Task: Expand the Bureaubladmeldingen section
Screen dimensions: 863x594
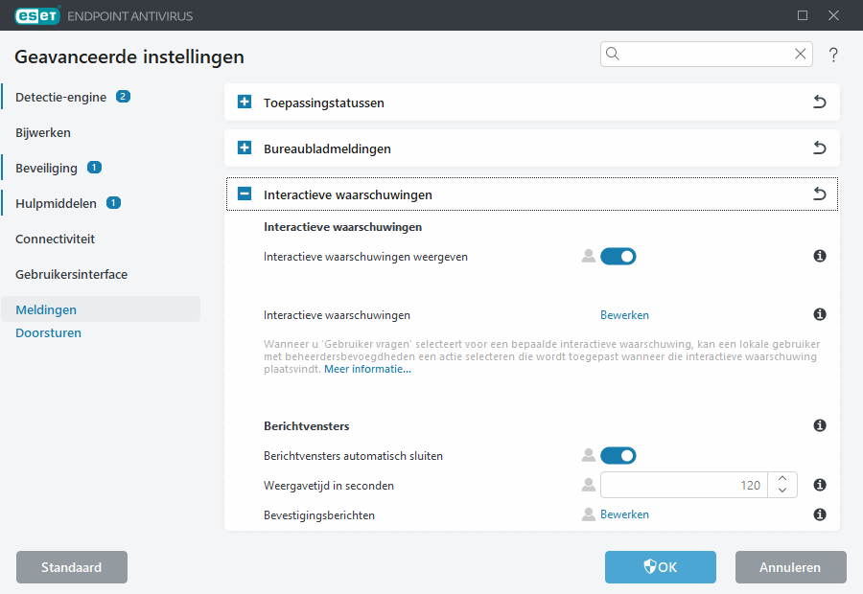Action: tap(244, 148)
